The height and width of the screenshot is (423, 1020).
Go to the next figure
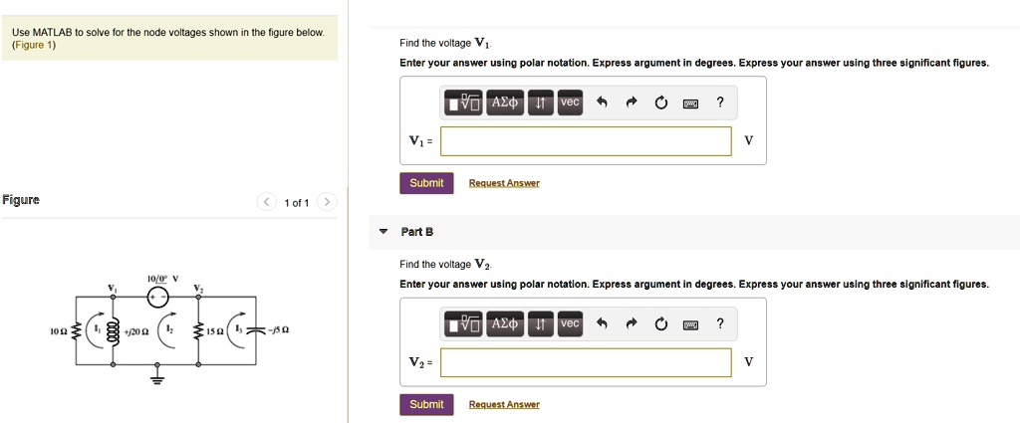(329, 203)
